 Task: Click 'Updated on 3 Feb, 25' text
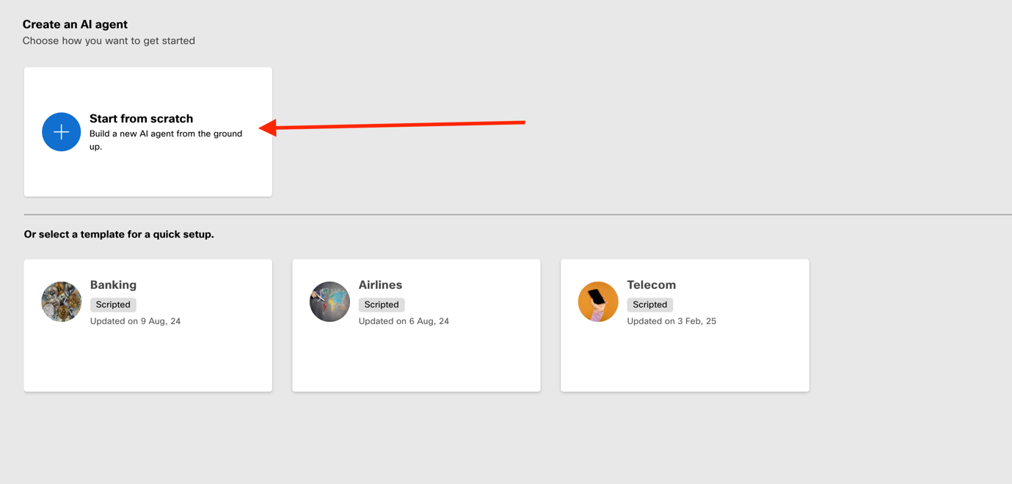tap(671, 321)
